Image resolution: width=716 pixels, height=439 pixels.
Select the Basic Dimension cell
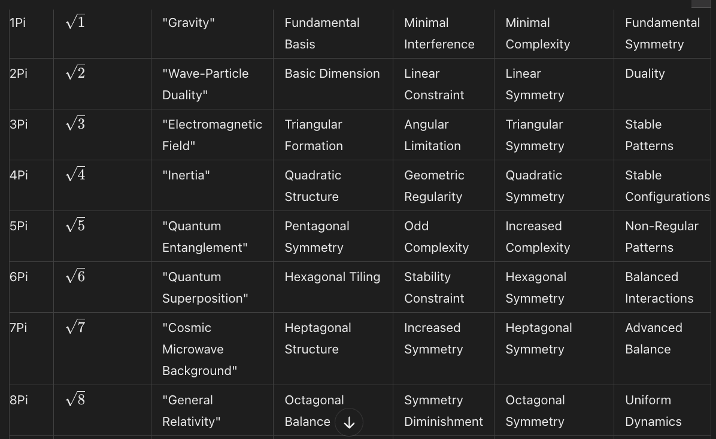pos(332,74)
